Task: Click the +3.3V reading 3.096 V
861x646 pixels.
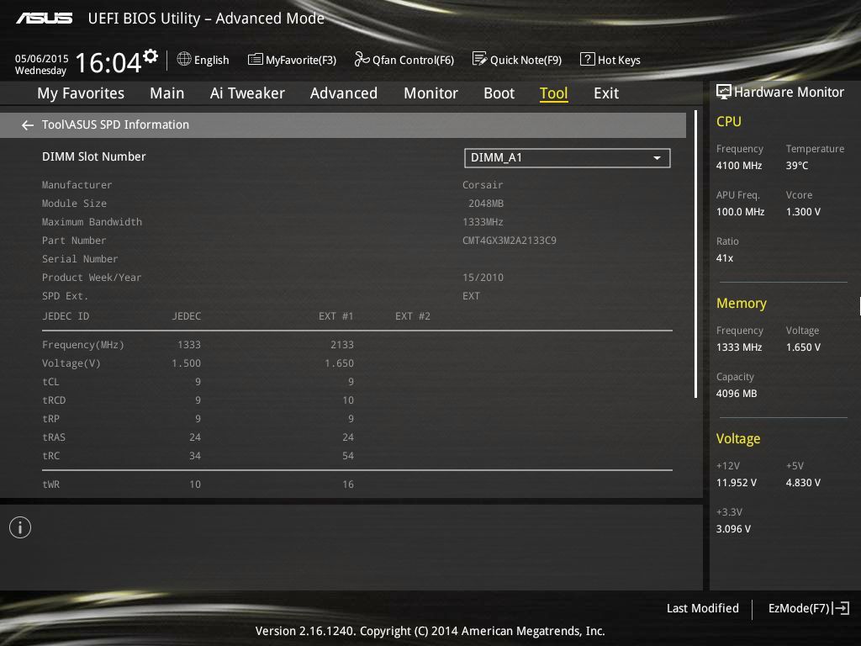Action: (733, 528)
